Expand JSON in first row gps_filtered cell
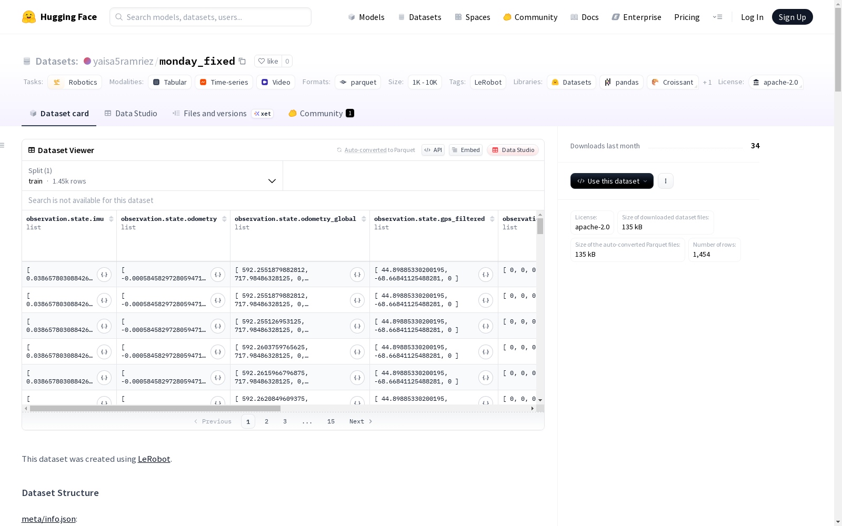The height and width of the screenshot is (526, 842). click(486, 275)
